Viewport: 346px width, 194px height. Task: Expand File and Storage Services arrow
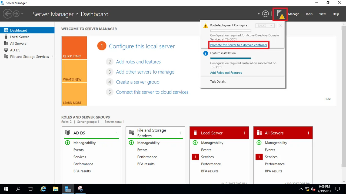coord(52,57)
